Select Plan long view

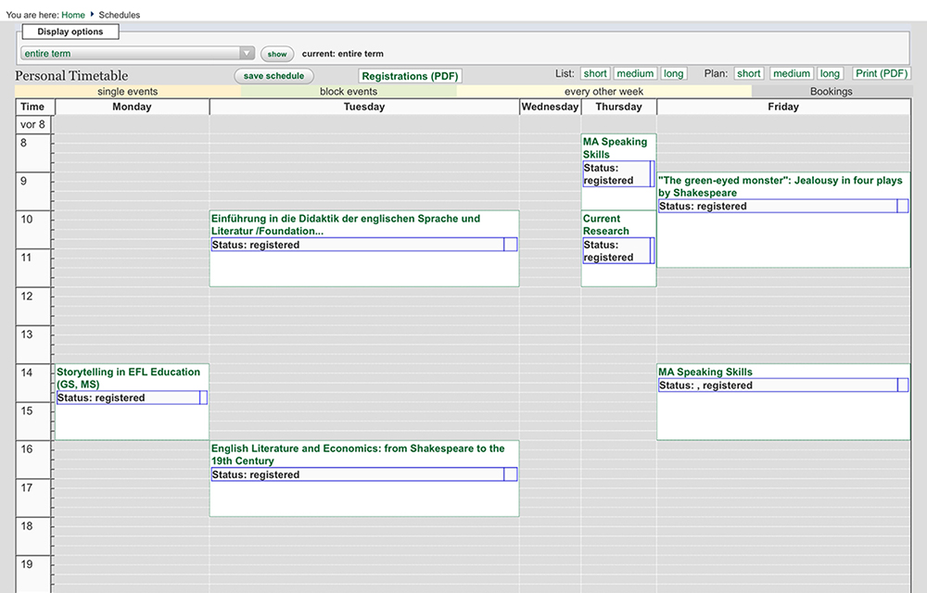[x=830, y=73]
